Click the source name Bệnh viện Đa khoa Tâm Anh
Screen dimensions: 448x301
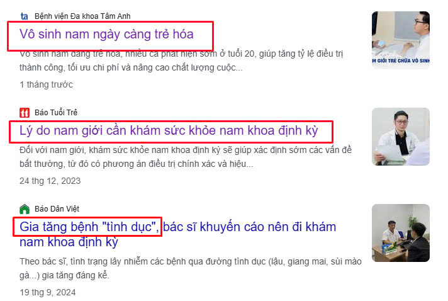82,16
